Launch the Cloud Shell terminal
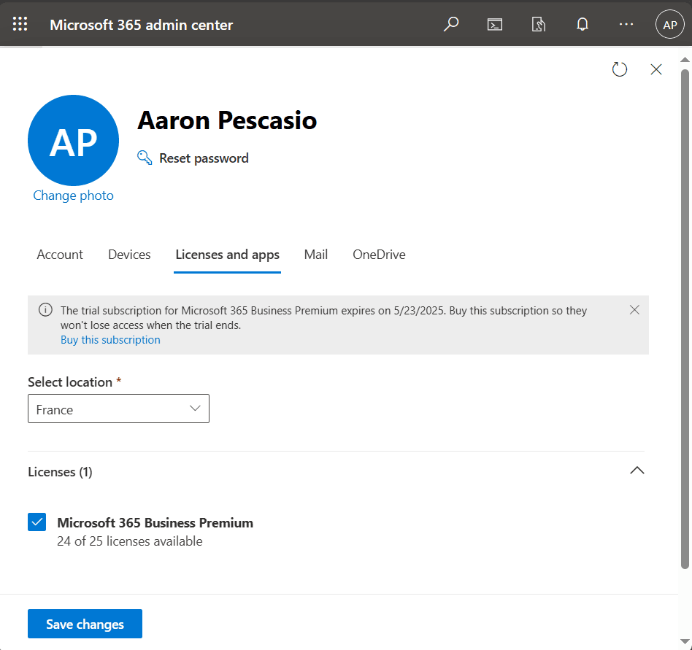The height and width of the screenshot is (650, 692). [x=494, y=24]
